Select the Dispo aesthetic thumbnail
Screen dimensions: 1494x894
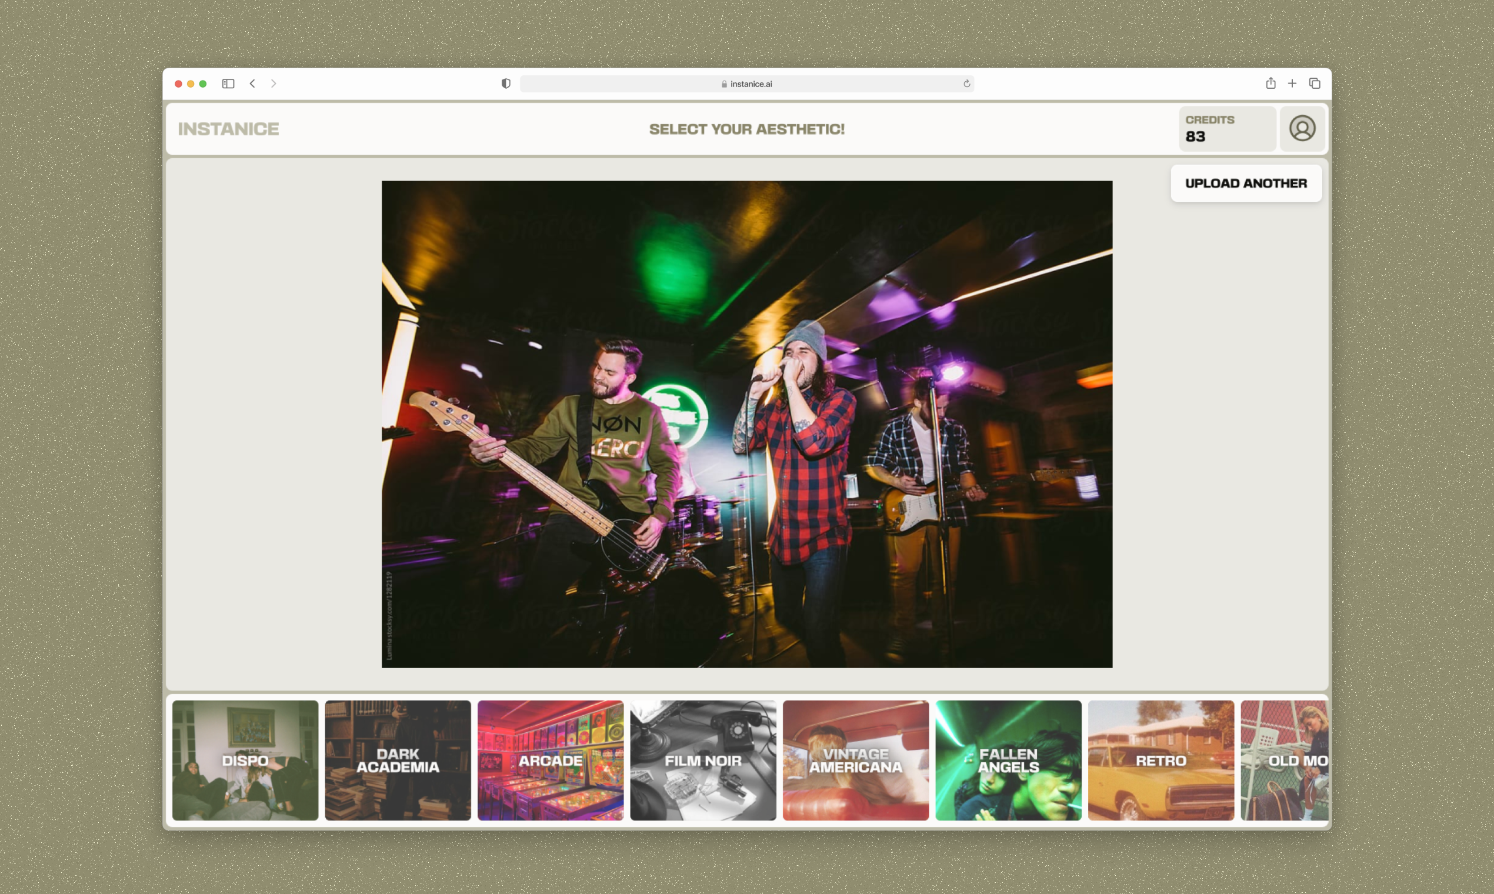pyautogui.click(x=245, y=760)
